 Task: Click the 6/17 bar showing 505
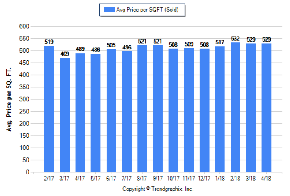point(111,110)
